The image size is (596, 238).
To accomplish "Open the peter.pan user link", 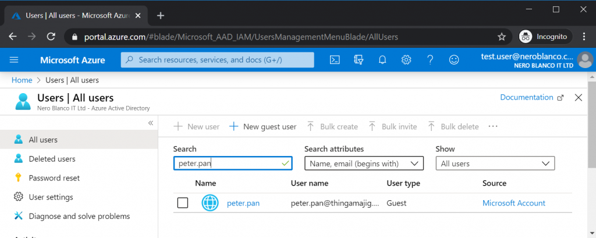I will (x=243, y=204).
